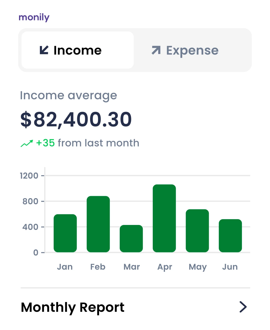This screenshot has height=330, width=270.
Task: Expand Monthly Report with the chevron arrow
Action: pos(243,307)
